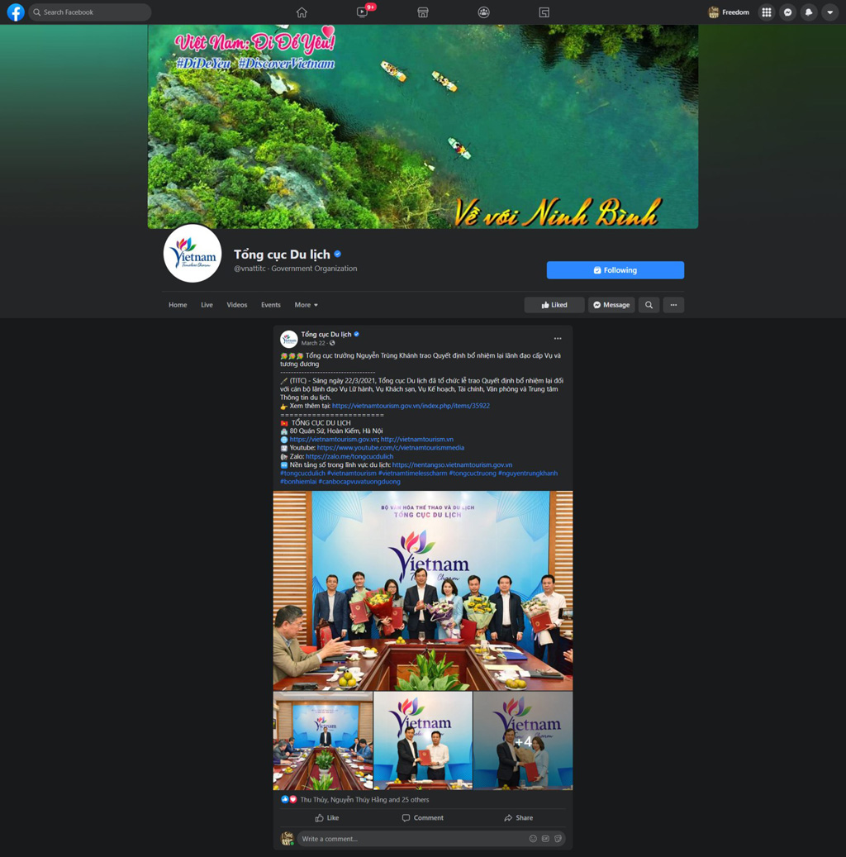Image resolution: width=846 pixels, height=857 pixels.
Task: Open the meeting room photo thumbnail
Action: click(x=323, y=740)
